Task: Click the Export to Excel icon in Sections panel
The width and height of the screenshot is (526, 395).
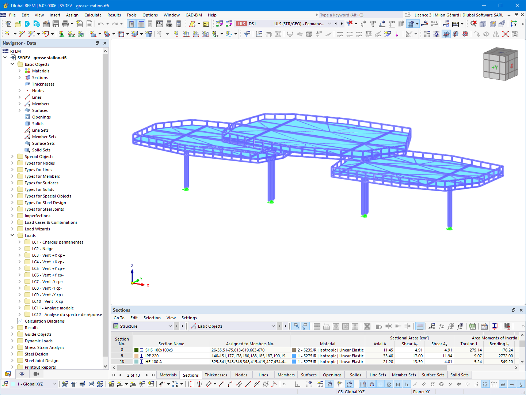Action: coord(472,326)
